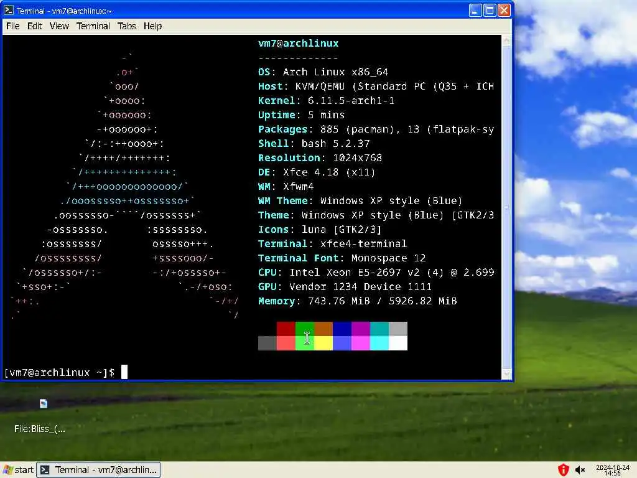The width and height of the screenshot is (637, 478).
Task: Click the Resolution: 1024x768 line
Action: 320,157
